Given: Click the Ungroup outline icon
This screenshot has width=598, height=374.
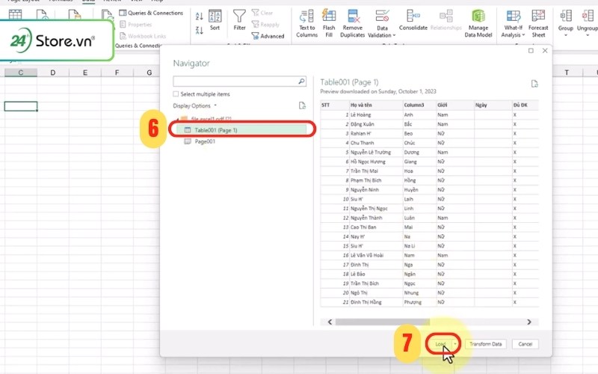Looking at the screenshot, I should click(x=588, y=16).
